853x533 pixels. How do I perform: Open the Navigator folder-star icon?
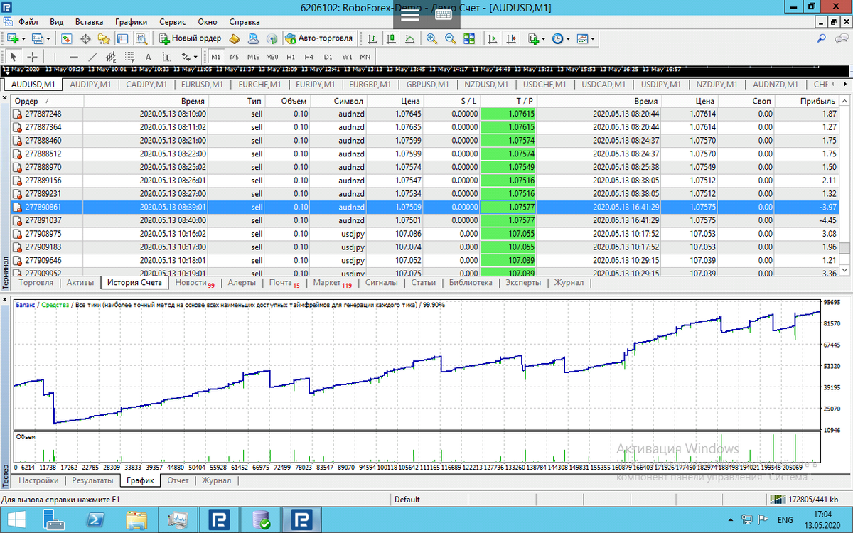pos(104,38)
